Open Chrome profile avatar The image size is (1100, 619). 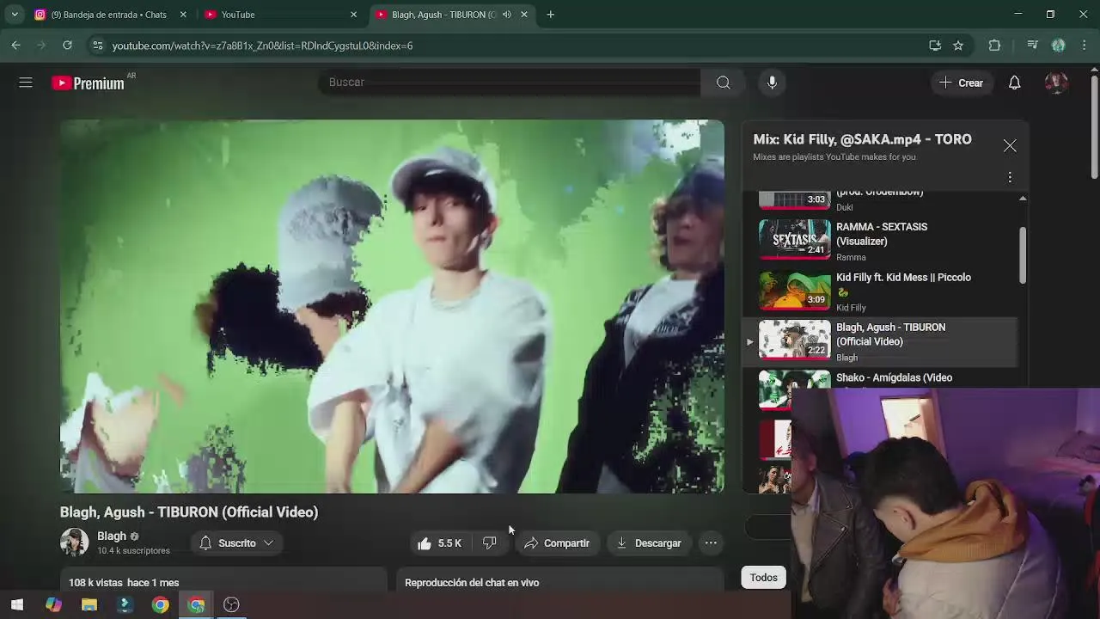click(x=1059, y=46)
